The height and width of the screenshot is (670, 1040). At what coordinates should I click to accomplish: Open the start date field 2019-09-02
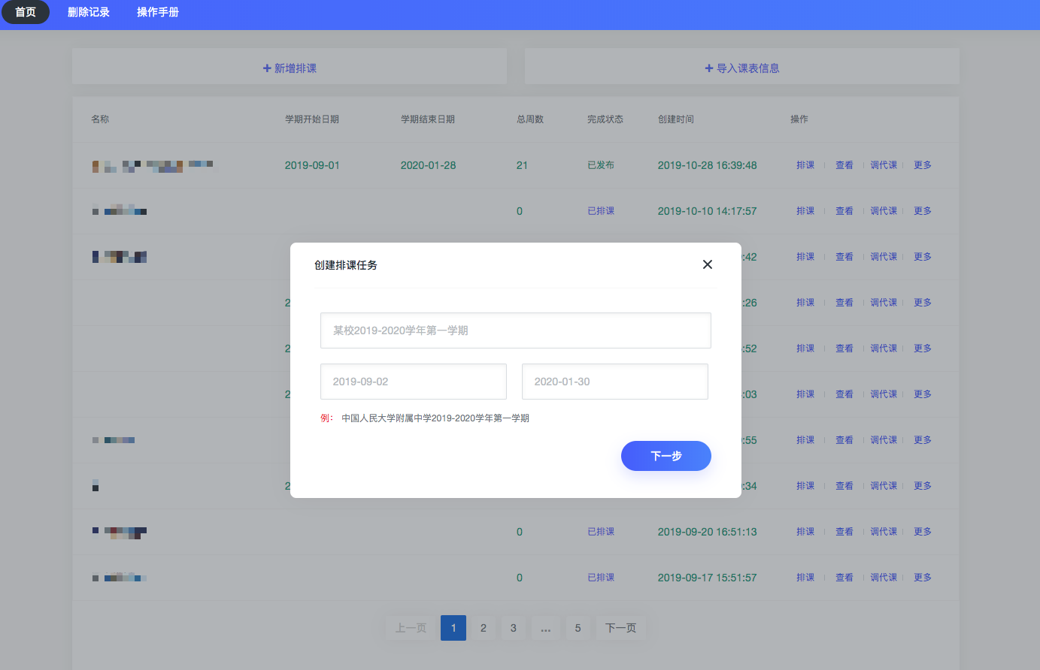(x=414, y=382)
